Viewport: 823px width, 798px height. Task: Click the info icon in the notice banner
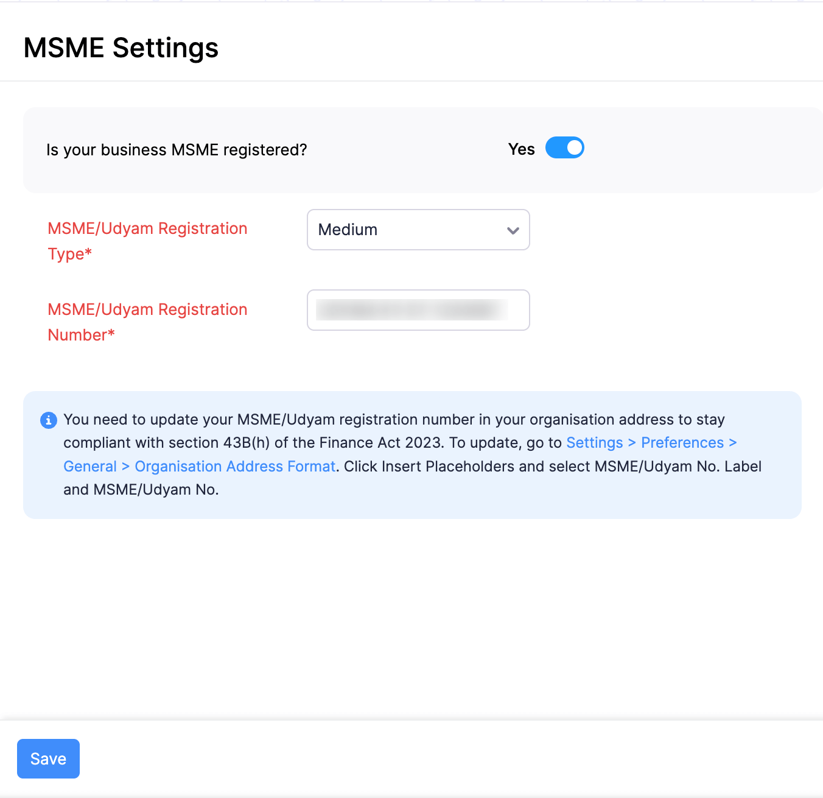coord(48,420)
